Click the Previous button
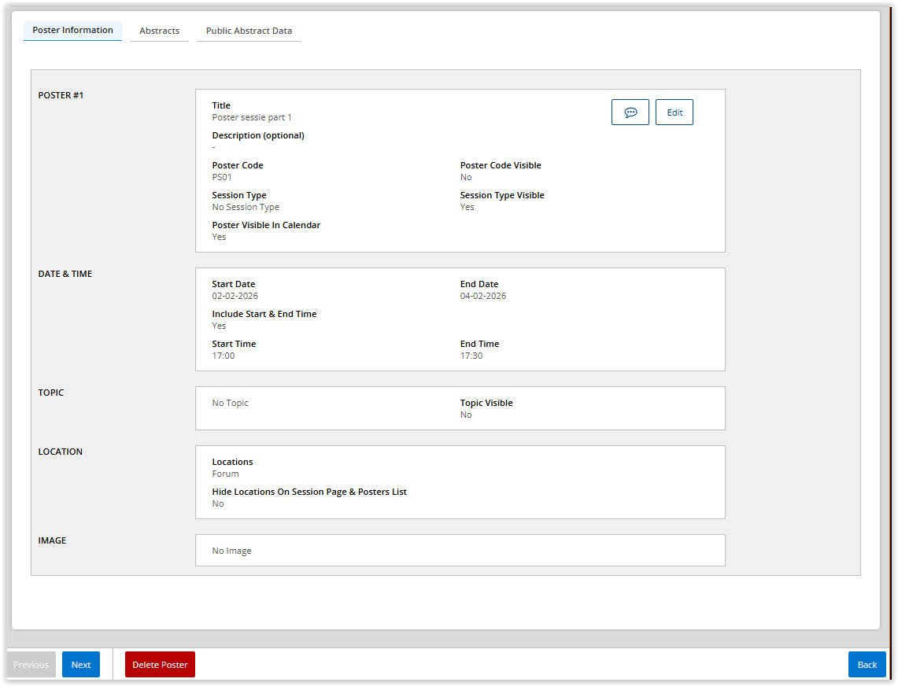 pos(31,665)
